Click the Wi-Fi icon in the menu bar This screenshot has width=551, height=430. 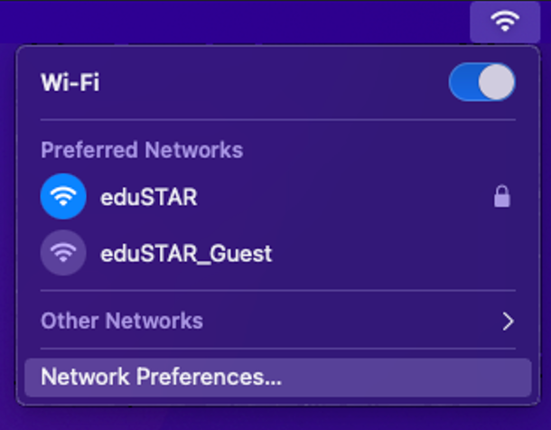click(x=505, y=21)
